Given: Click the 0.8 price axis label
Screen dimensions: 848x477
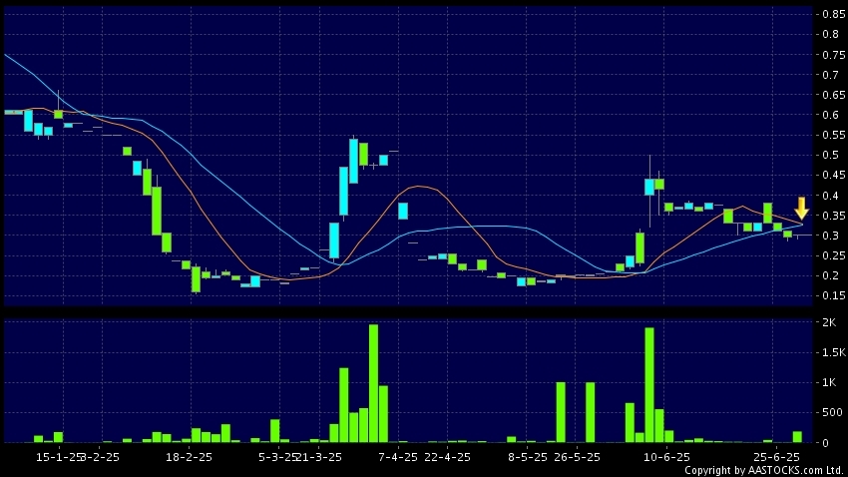Looking at the screenshot, I should (x=830, y=35).
